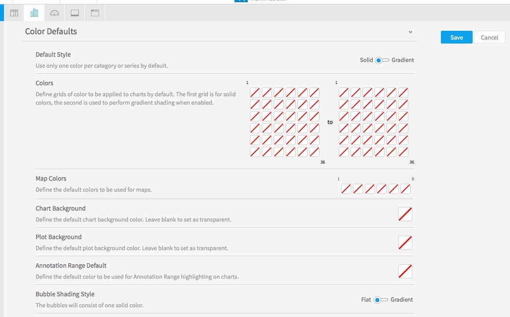Open the gauge dashboard settings icon
The height and width of the screenshot is (317, 510).
click(54, 13)
